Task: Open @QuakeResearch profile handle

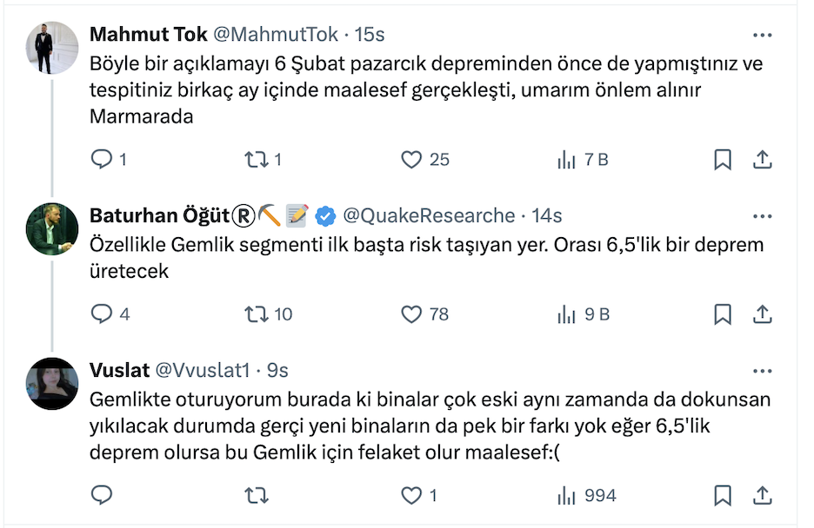Action: (429, 215)
